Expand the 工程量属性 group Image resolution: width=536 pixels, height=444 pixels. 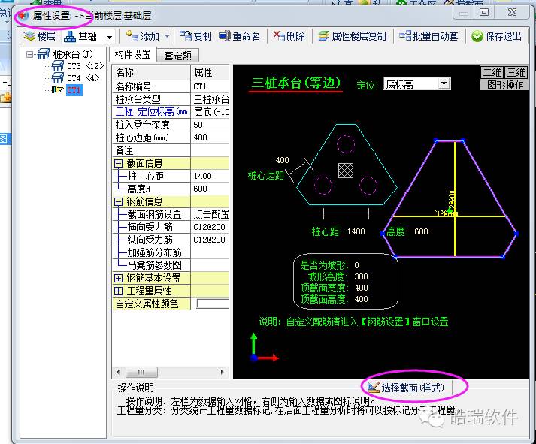pyautogui.click(x=118, y=291)
